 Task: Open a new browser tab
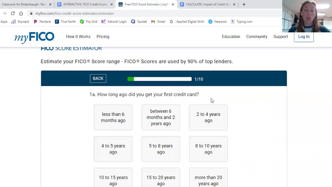(x=244, y=4)
